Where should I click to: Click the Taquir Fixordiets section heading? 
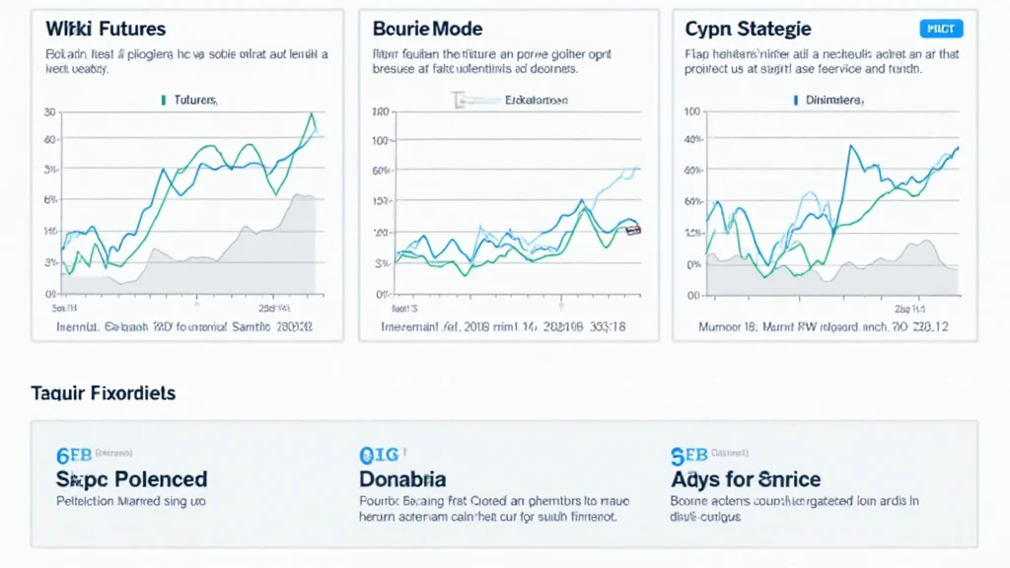tap(104, 392)
